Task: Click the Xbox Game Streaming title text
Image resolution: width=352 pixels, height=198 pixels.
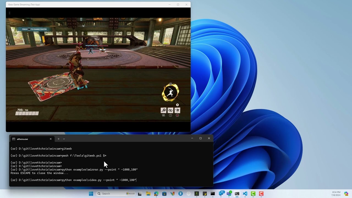Action: click(x=24, y=4)
